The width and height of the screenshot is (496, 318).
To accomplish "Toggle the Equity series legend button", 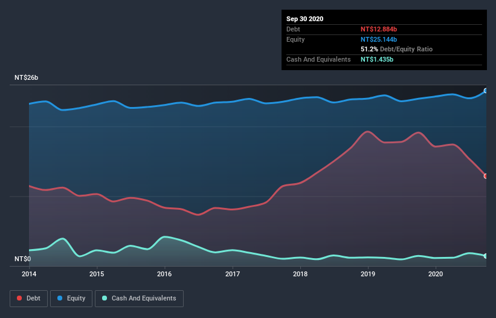I will click(x=71, y=299).
